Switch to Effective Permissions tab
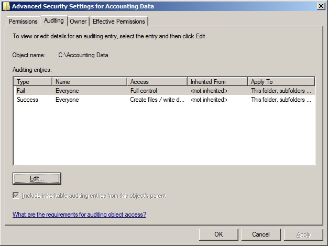Image resolution: width=328 pixels, height=246 pixels. [119, 22]
